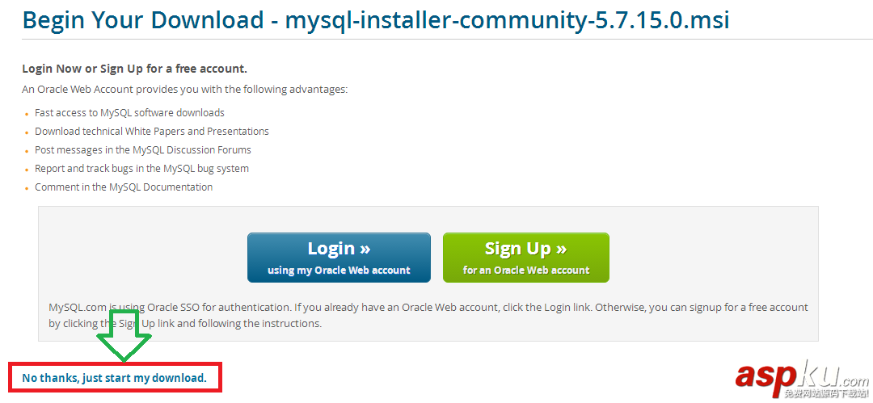Click "Download technical White Papers and Presentations" text
Screen dimensions: 873x403
point(152,131)
